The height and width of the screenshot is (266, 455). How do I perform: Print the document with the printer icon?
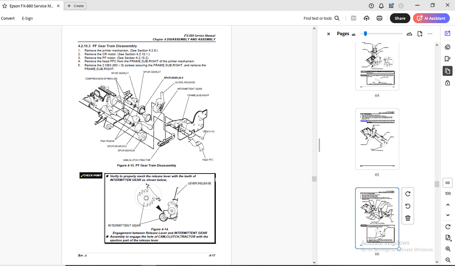(379, 18)
